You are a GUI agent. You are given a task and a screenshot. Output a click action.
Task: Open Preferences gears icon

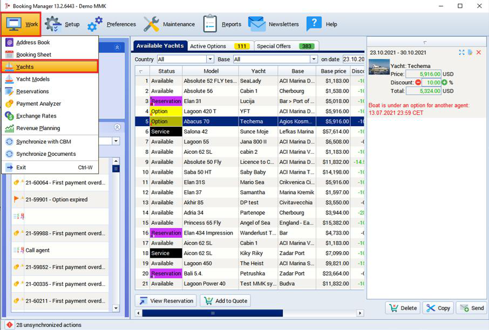pyautogui.click(x=95, y=24)
